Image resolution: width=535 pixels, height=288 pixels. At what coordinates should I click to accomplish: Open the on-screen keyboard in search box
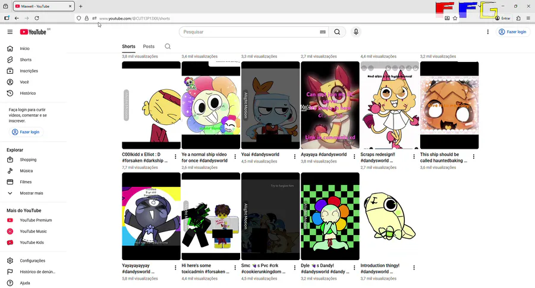322,32
